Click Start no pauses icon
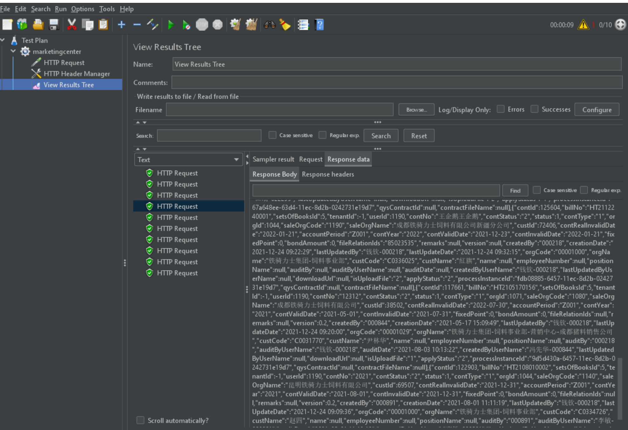Viewport: 628px width, 430px height. point(186,24)
